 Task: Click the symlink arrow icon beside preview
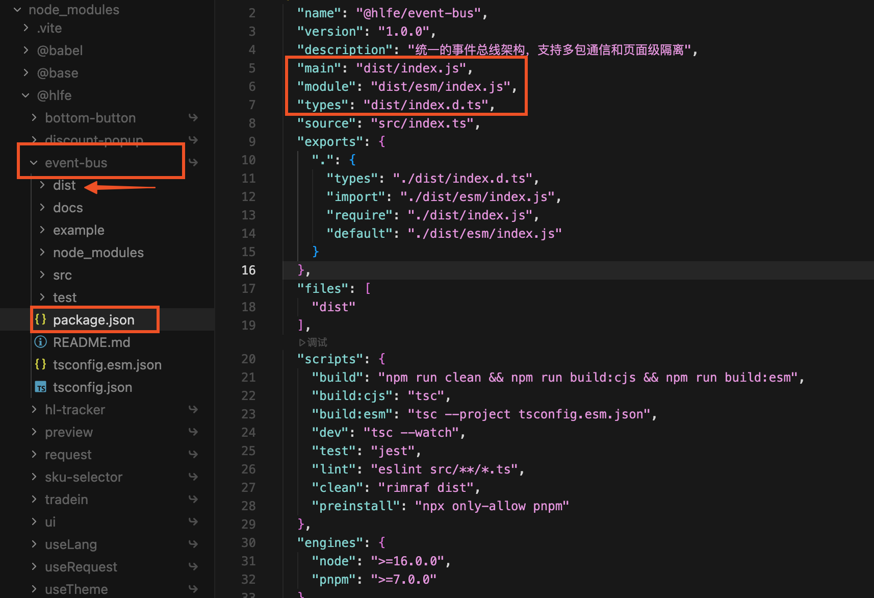(193, 432)
